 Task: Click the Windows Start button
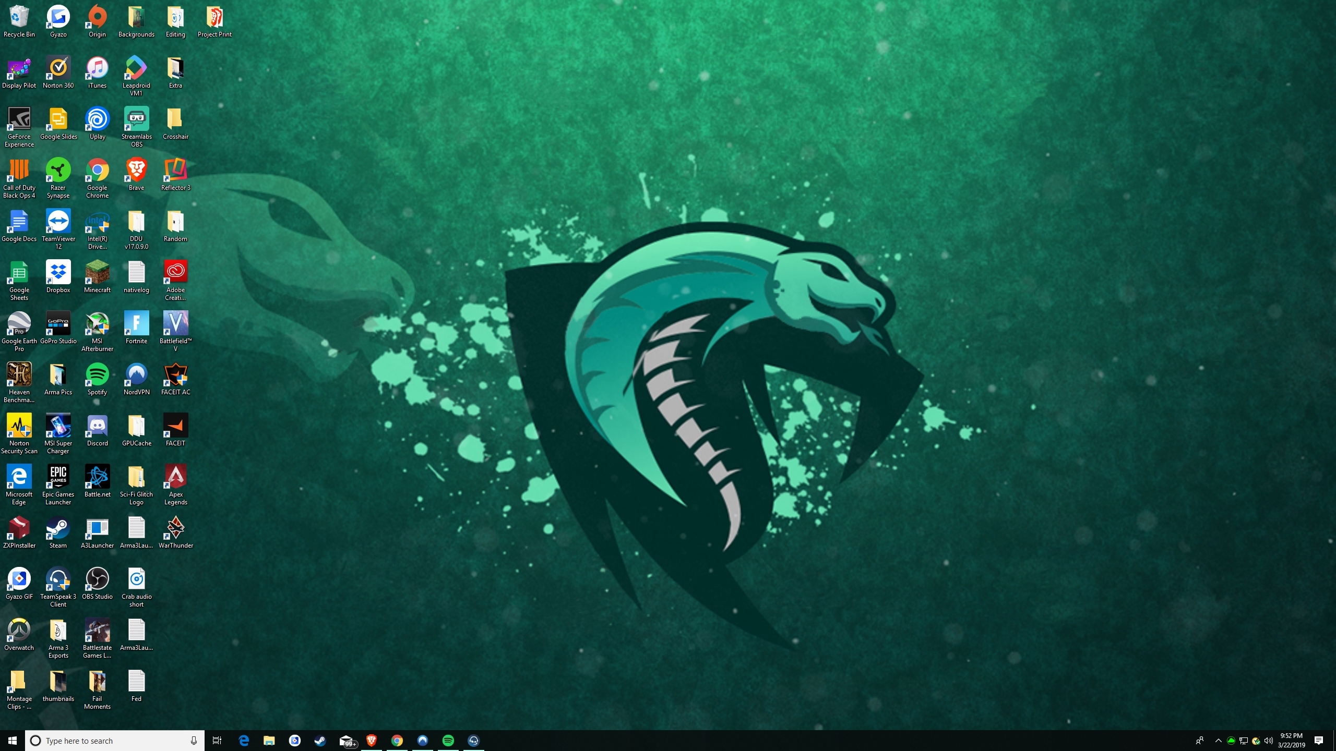pos(13,741)
